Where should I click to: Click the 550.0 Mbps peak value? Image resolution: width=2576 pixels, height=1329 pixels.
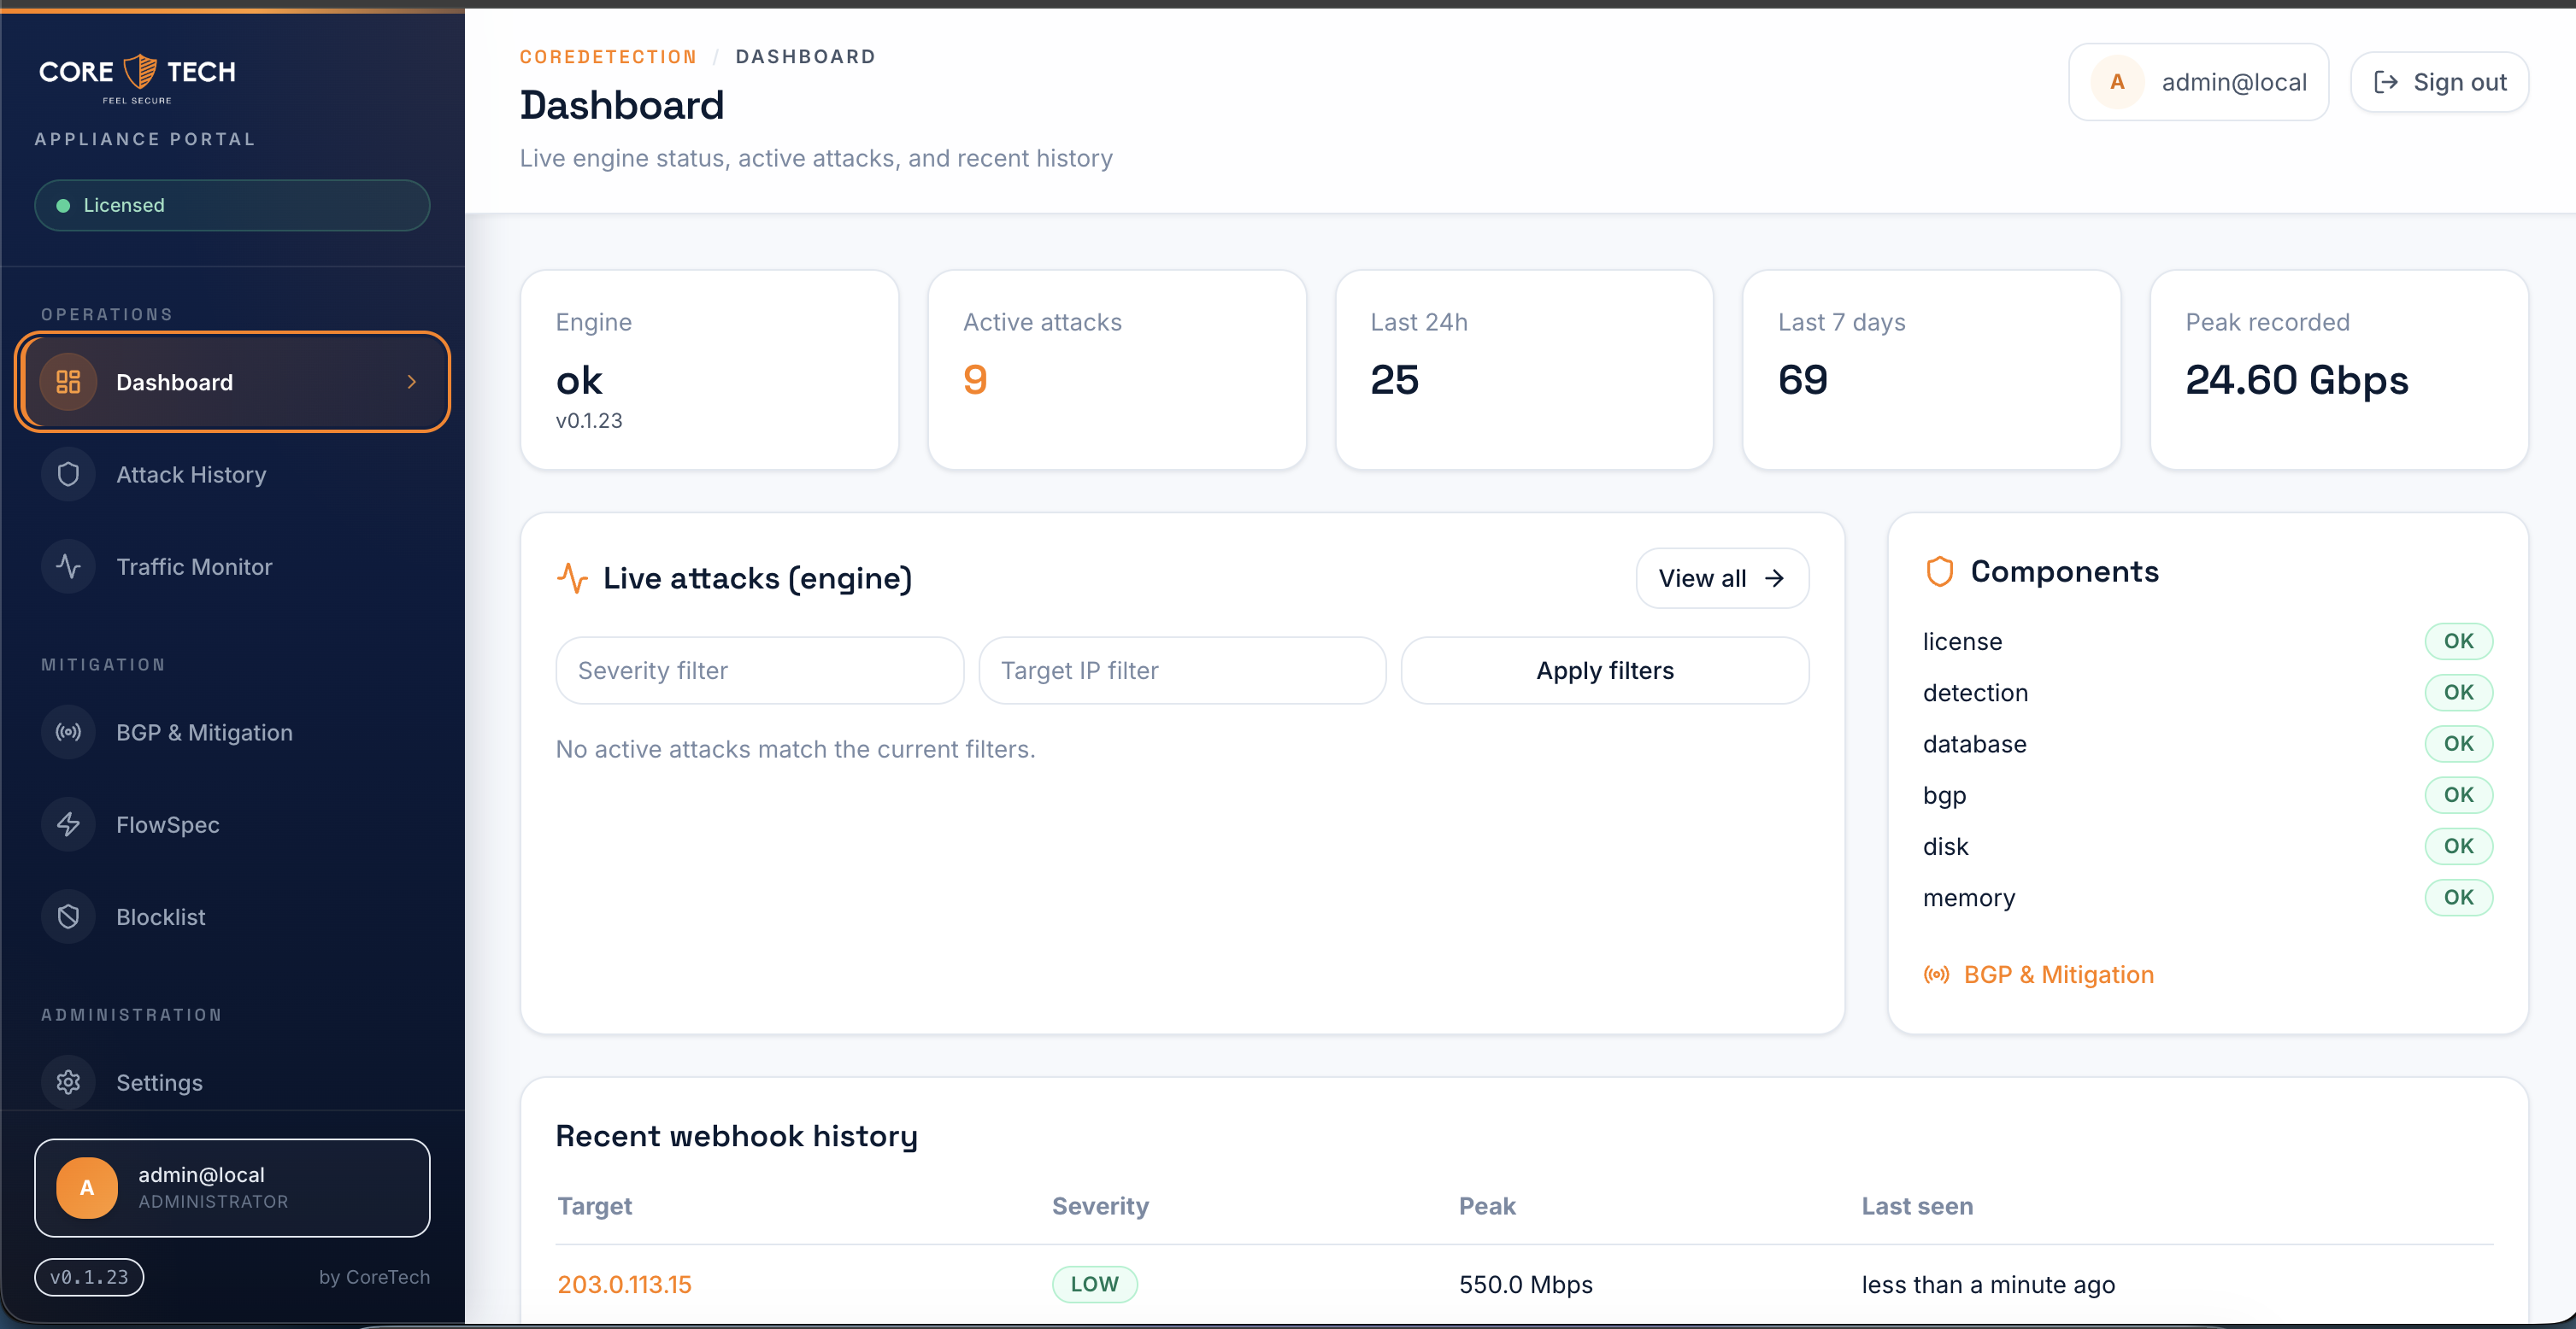coord(1525,1284)
